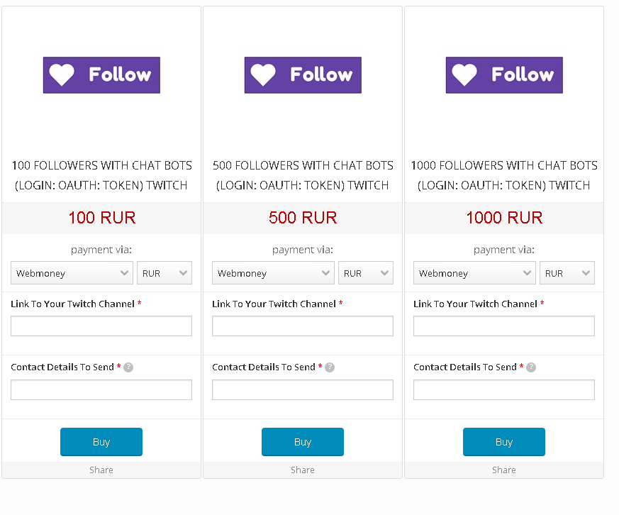Open Webmoney payment dropdown for 1000 followers
The height and width of the screenshot is (515, 619).
(474, 273)
